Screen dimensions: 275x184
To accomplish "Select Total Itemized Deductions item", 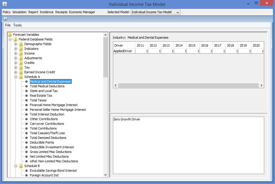I will pos(48,138).
